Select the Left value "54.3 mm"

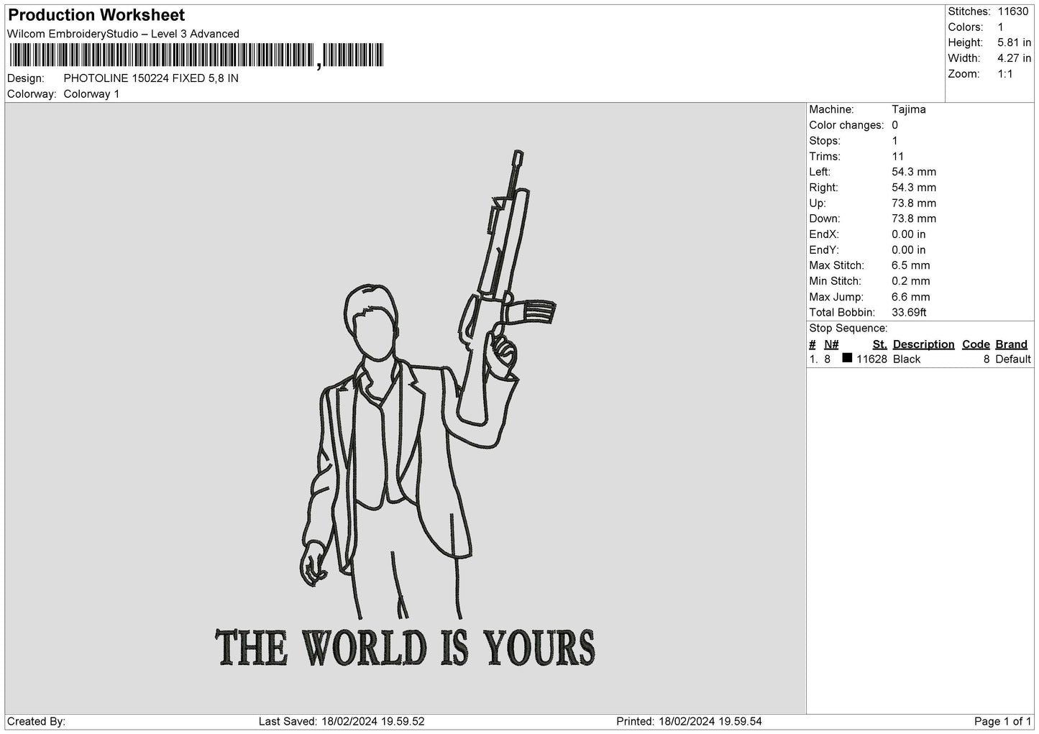tap(914, 172)
